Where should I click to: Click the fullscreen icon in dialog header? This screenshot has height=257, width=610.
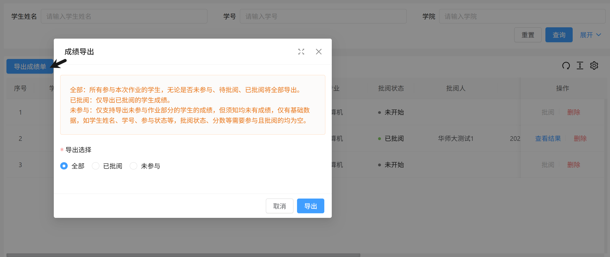point(301,52)
